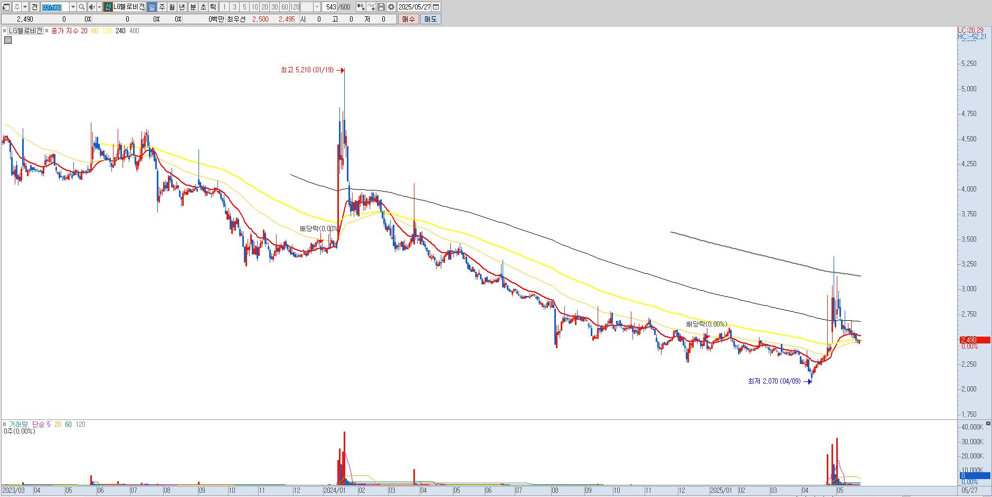Select the 10 interval preset
This screenshot has height=497, width=992.
pos(254,7)
